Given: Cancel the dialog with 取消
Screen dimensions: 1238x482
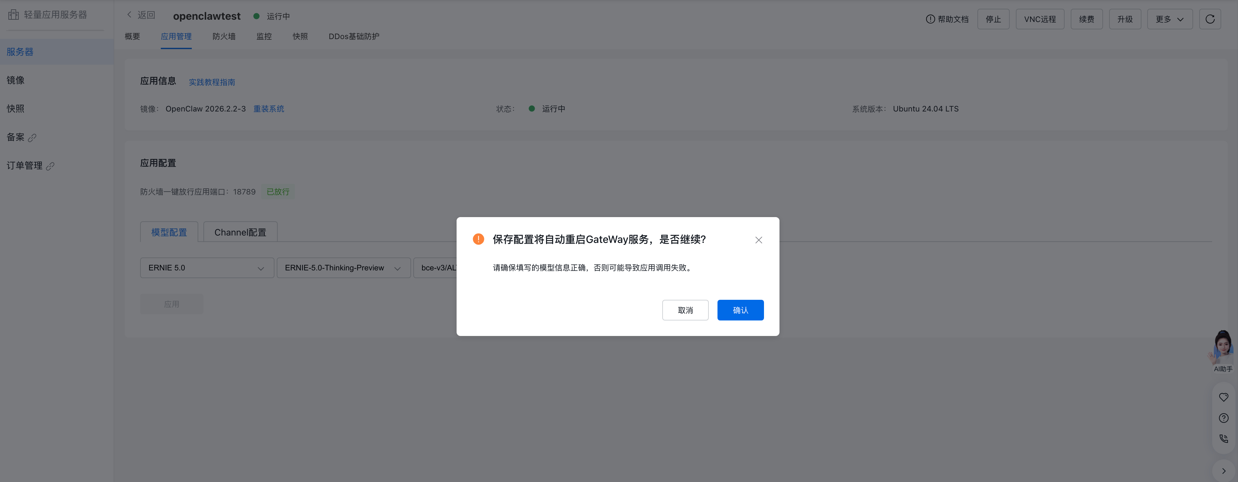Looking at the screenshot, I should point(685,310).
